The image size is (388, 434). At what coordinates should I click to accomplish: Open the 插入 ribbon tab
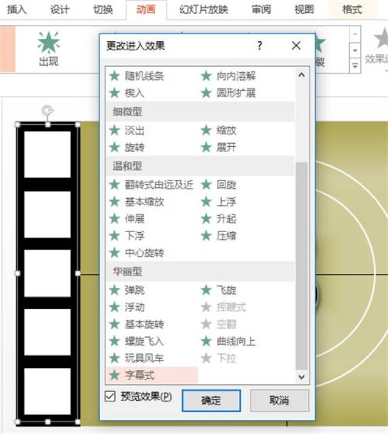point(16,10)
